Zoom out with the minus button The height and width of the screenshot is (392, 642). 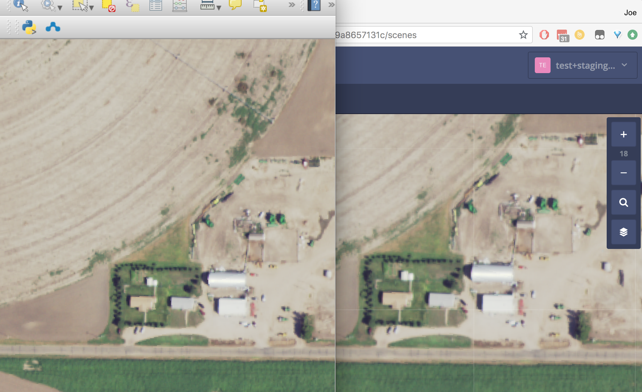623,173
